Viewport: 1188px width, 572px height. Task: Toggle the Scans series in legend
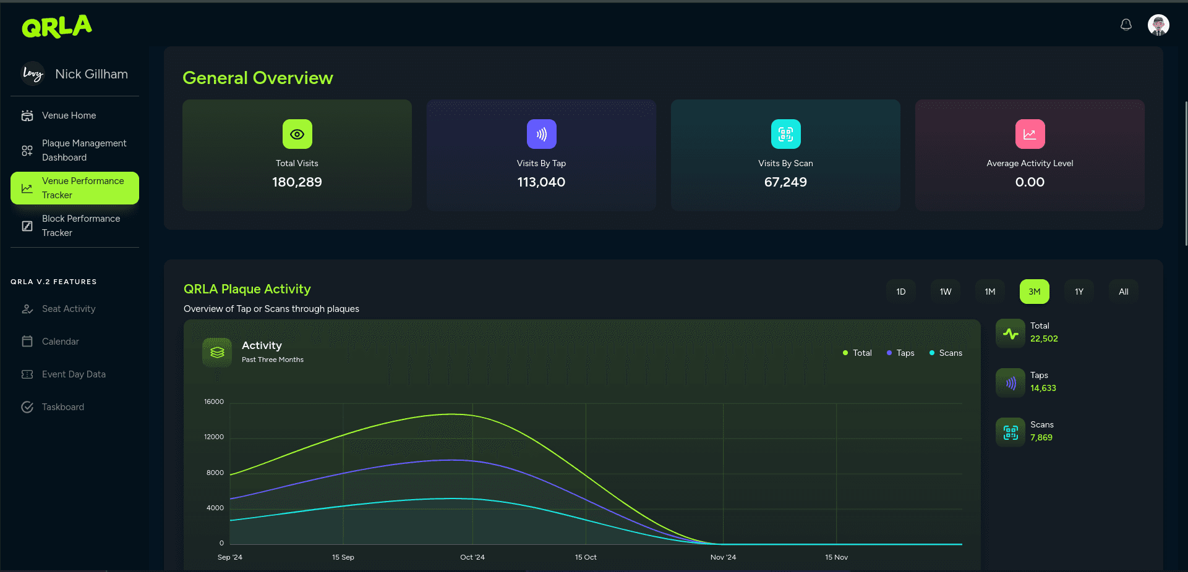[946, 353]
